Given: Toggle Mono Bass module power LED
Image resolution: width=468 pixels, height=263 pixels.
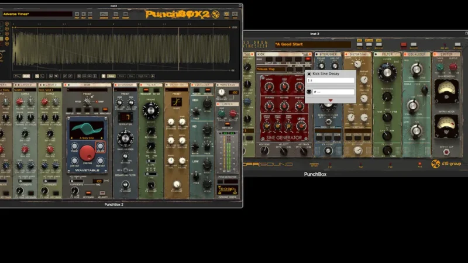Looking at the screenshot, I should tap(218, 85).
